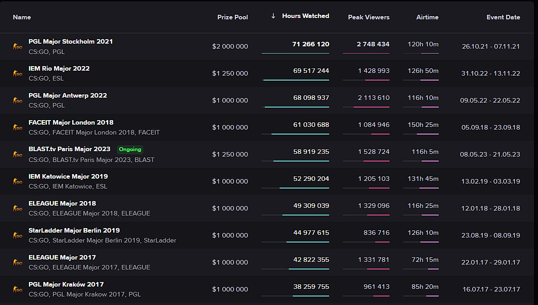Open PGL Major Kraków 2017 tournament

tap(66, 284)
